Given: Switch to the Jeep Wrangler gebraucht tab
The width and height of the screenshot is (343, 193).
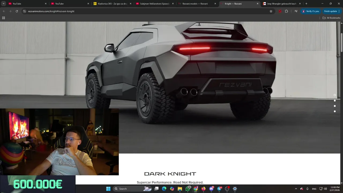Looking at the screenshot, I should [x=282, y=4].
